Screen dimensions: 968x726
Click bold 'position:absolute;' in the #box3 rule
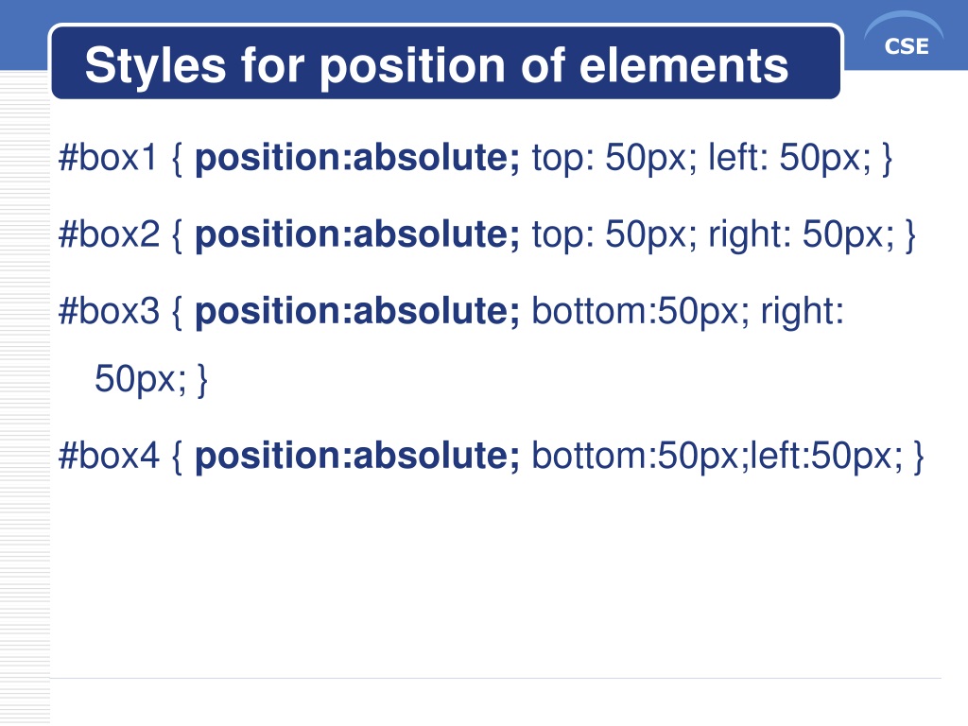click(x=357, y=312)
